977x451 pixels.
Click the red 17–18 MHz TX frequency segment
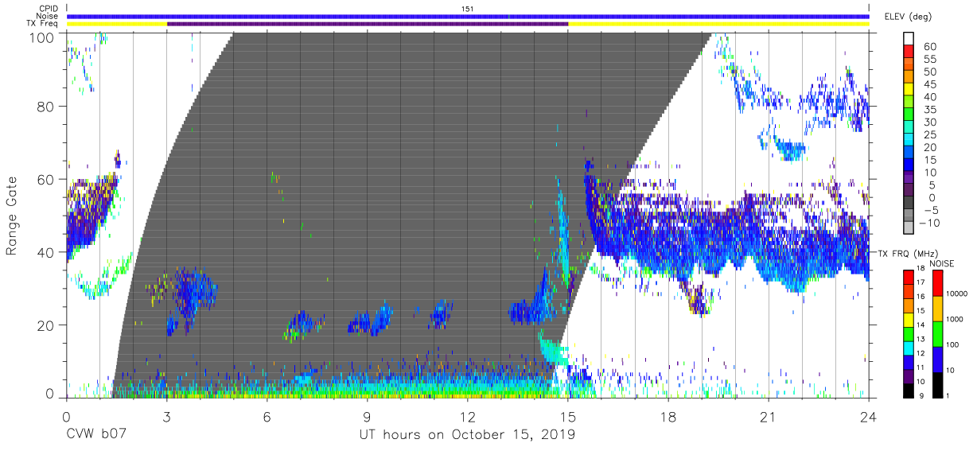point(909,276)
